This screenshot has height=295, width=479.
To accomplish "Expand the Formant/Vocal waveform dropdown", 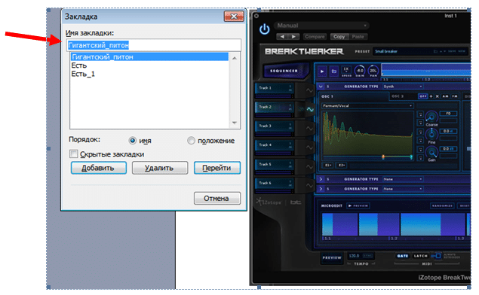I will pos(367,106).
